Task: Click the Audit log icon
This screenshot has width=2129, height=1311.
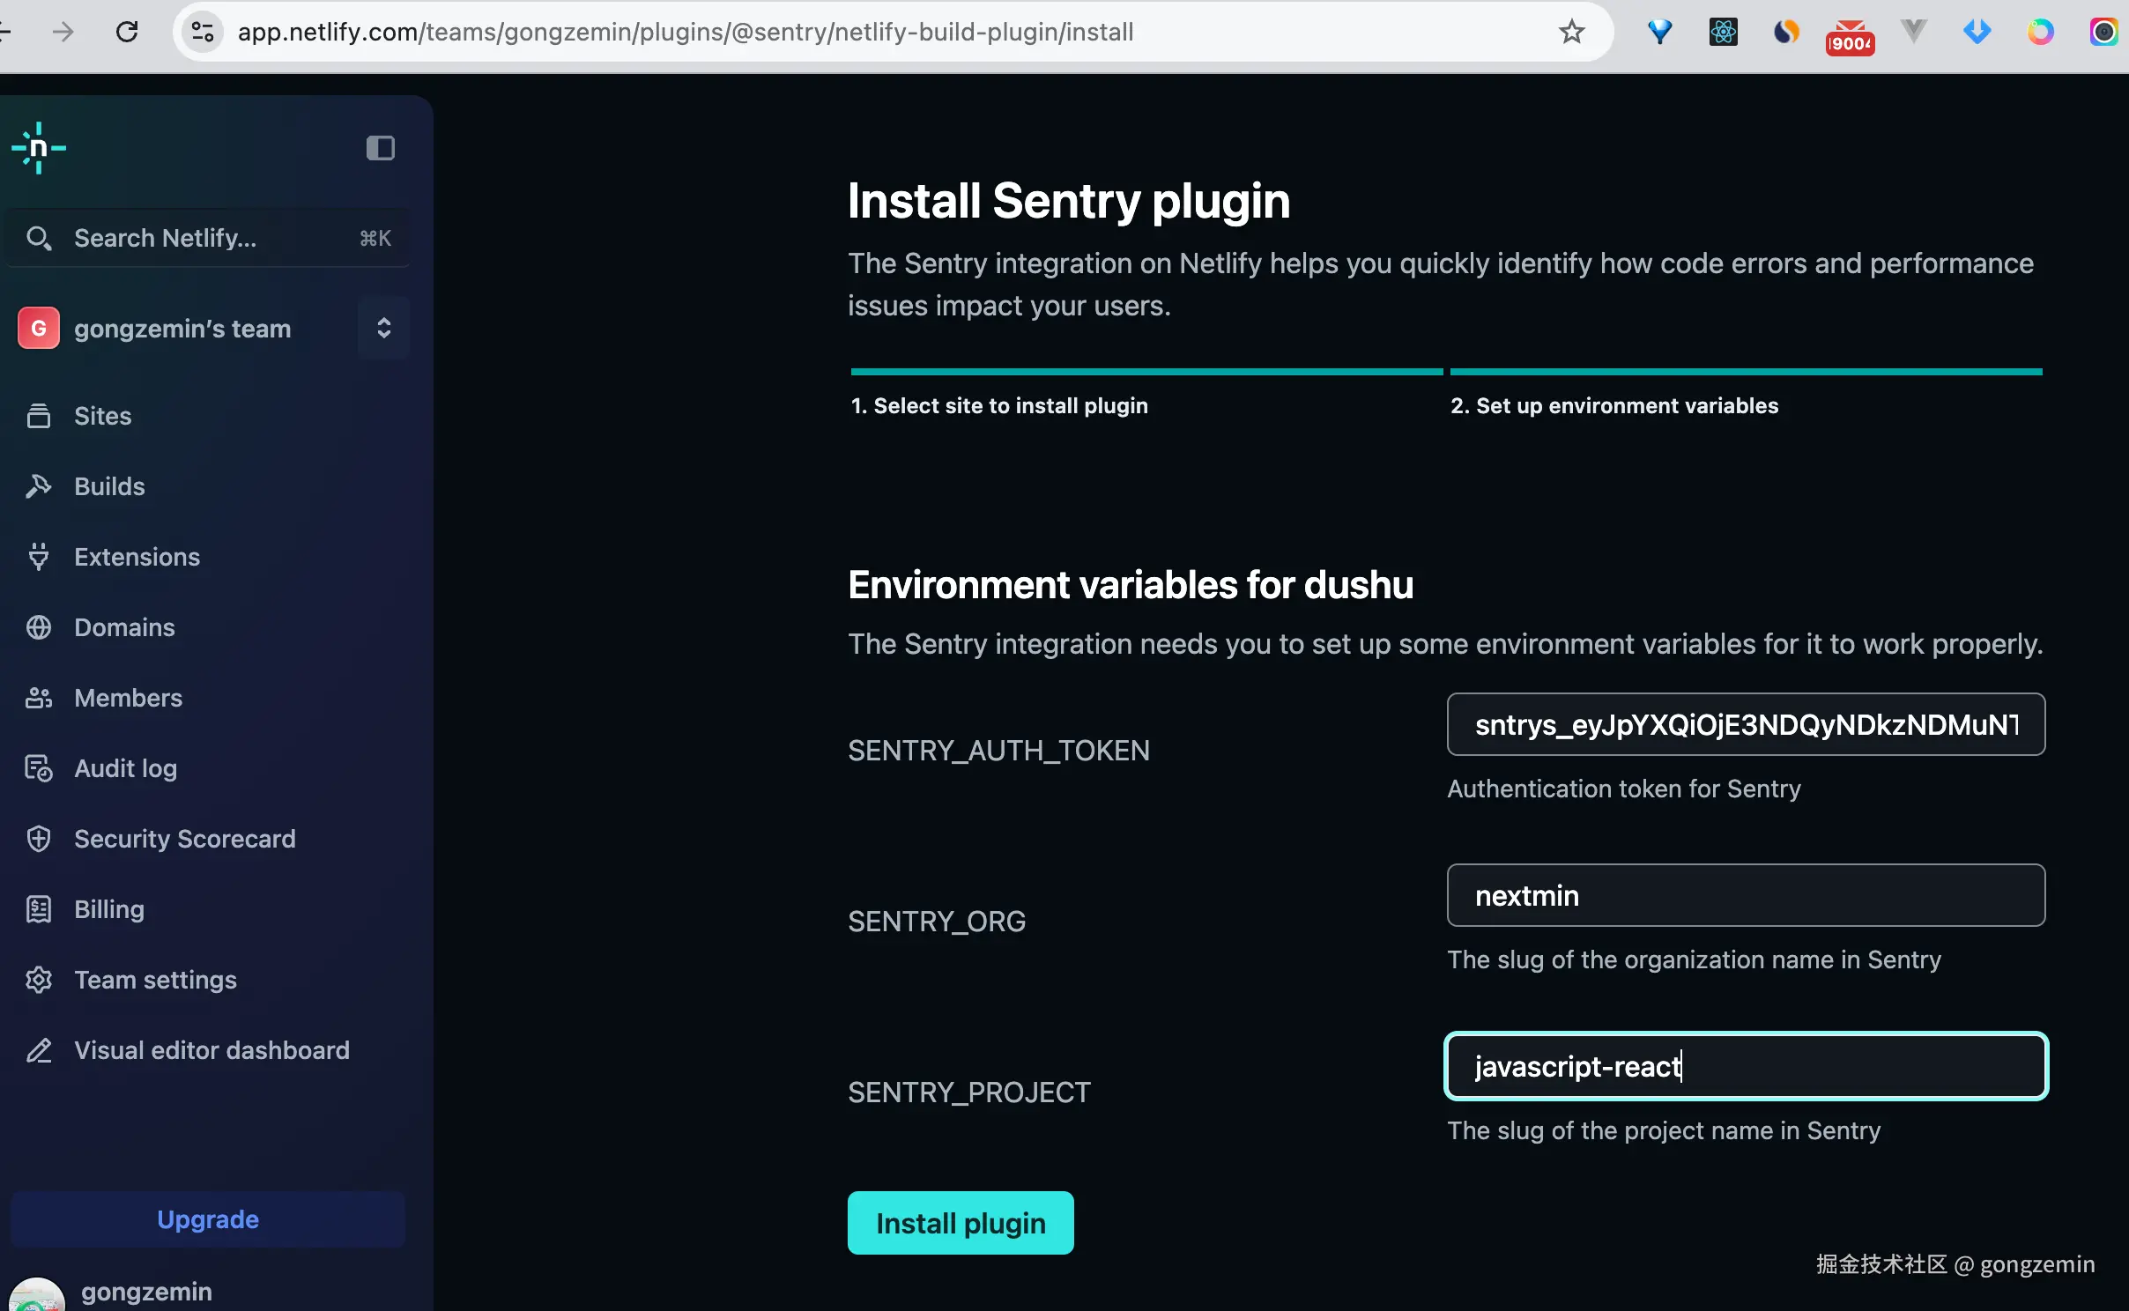Action: point(39,768)
